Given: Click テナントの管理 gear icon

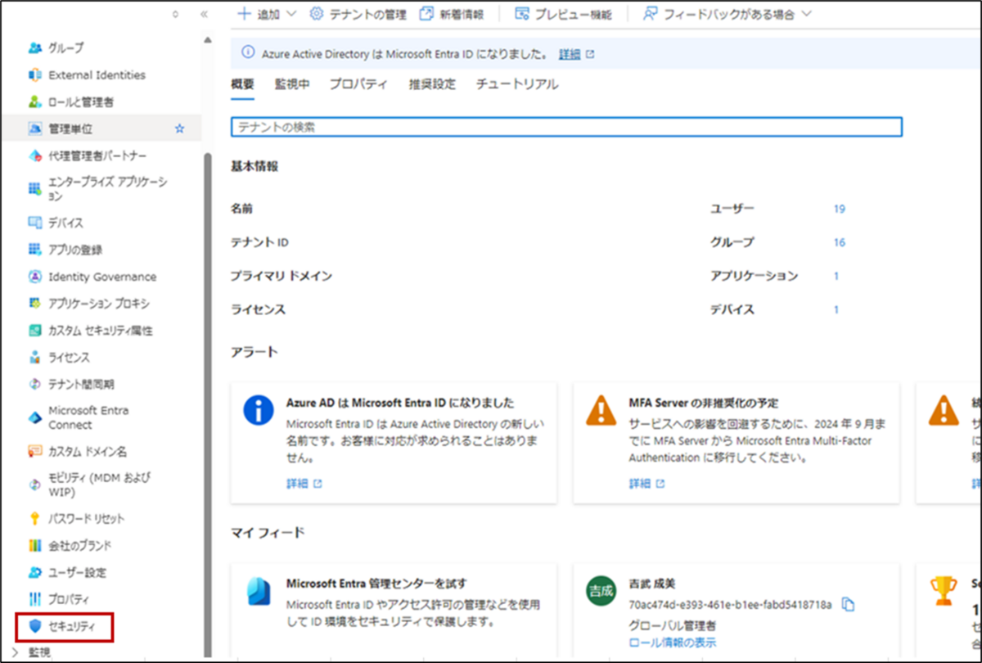Looking at the screenshot, I should (316, 14).
